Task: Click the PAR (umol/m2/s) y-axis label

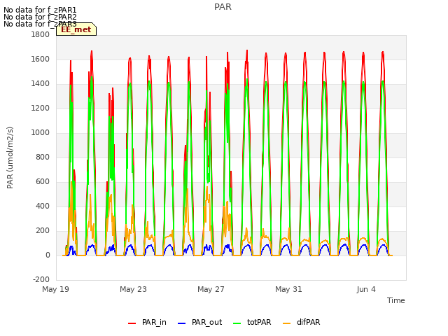Action: coord(10,157)
